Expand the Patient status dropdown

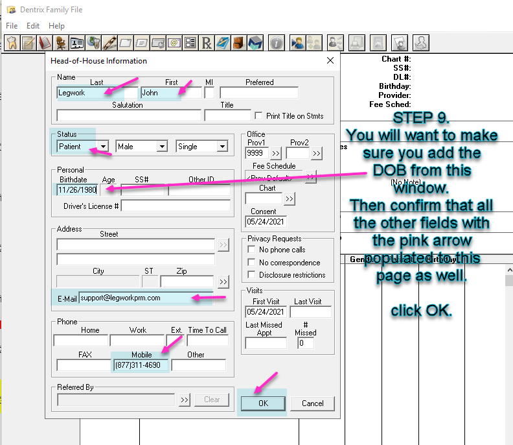coord(104,147)
